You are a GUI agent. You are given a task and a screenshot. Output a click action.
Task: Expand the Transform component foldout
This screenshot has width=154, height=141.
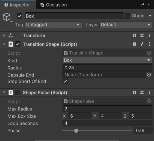(4, 35)
